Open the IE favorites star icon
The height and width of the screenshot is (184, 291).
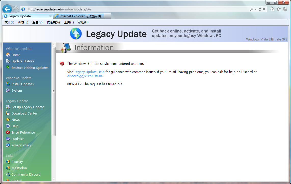(279, 9)
